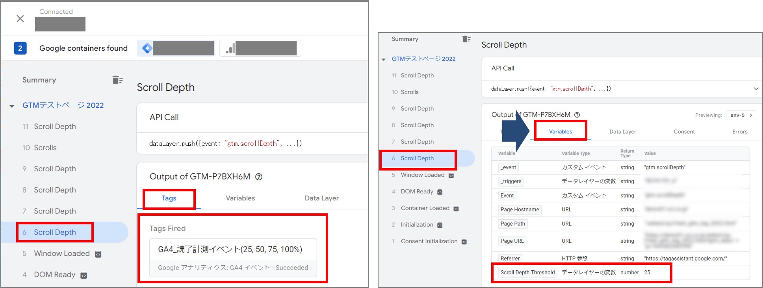This screenshot has width=763, height=288.
Task: Click the tagassistant.google.com referrer value
Action: tap(685, 259)
